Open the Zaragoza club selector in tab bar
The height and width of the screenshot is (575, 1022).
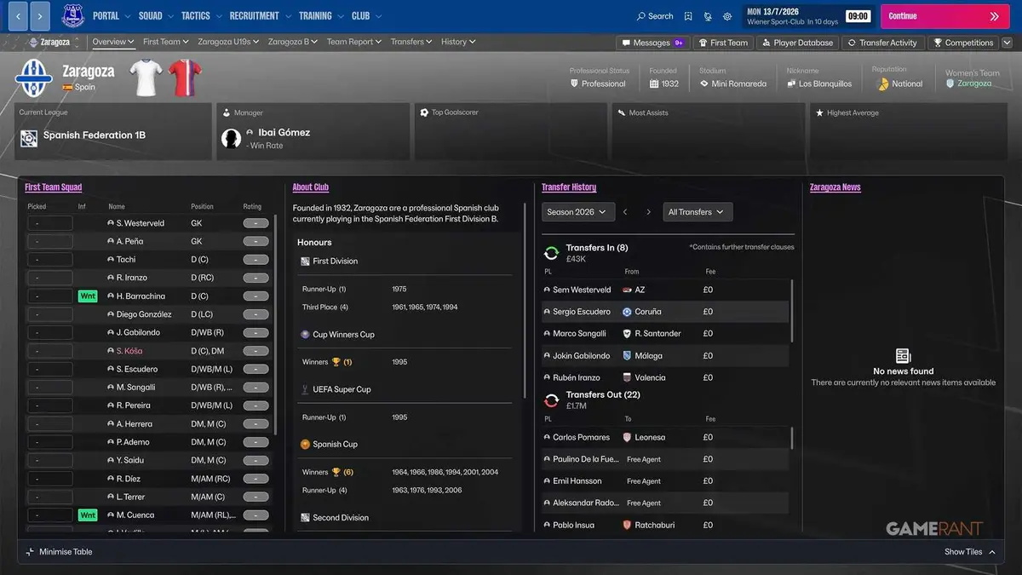tap(53, 42)
